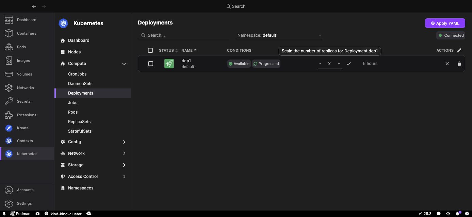Click the forward navigation arrow
The width and height of the screenshot is (472, 217).
tap(44, 6)
